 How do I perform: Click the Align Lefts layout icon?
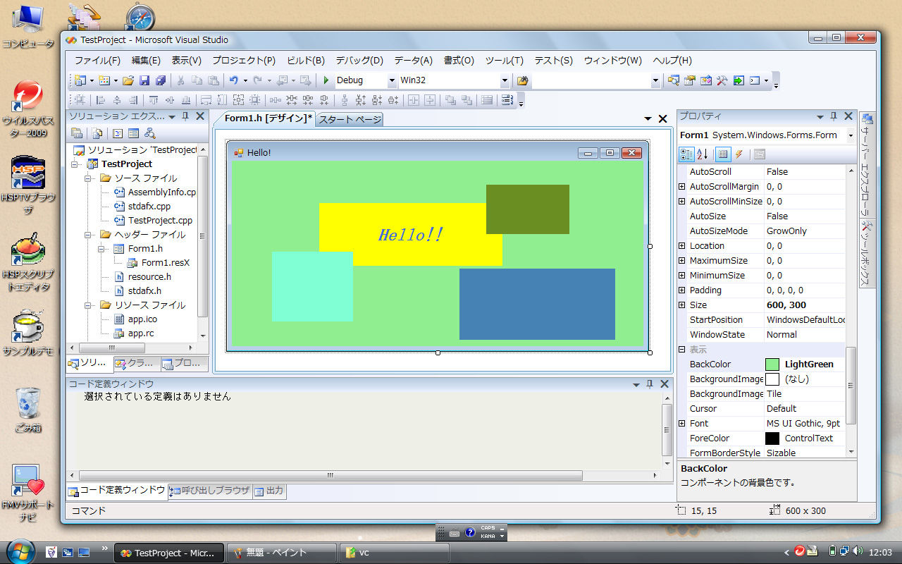100,100
